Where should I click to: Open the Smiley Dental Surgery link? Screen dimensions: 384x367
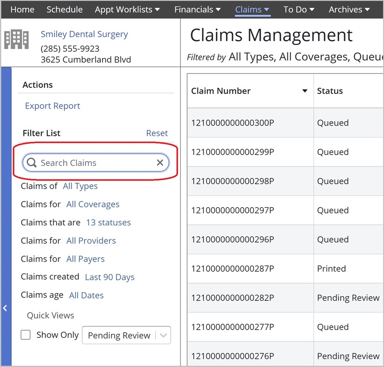click(x=84, y=34)
